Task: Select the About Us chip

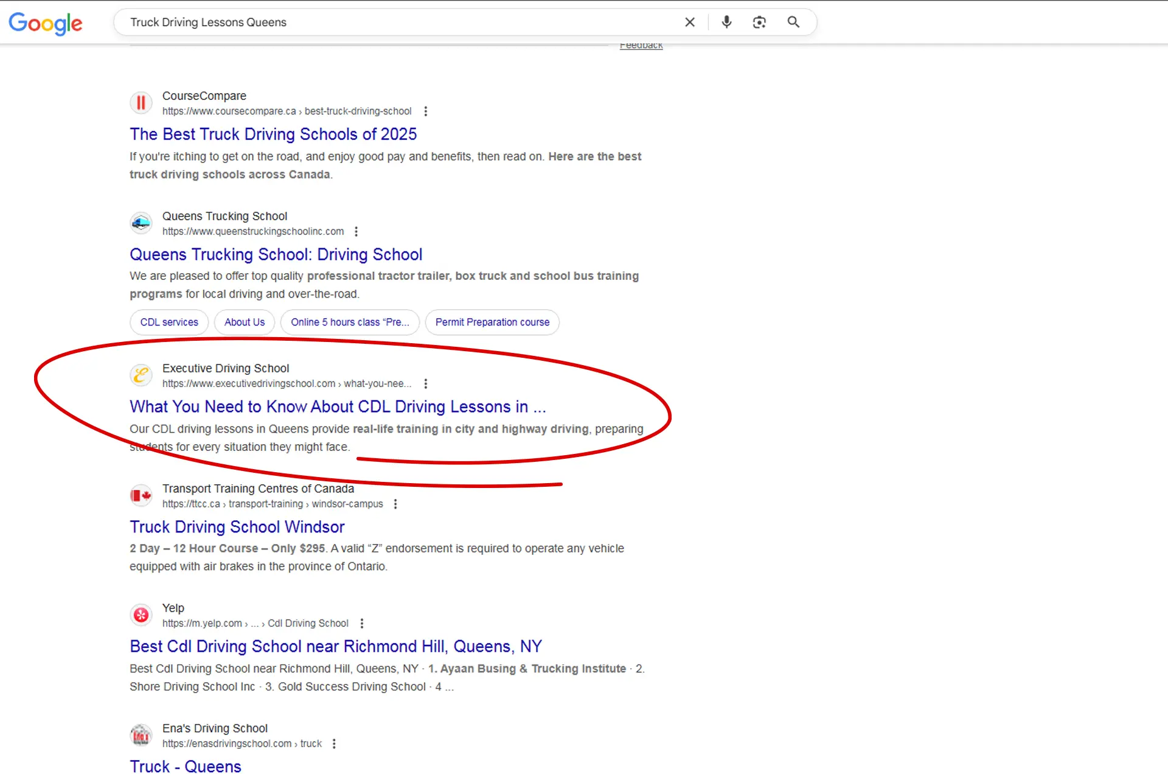Action: pos(245,322)
